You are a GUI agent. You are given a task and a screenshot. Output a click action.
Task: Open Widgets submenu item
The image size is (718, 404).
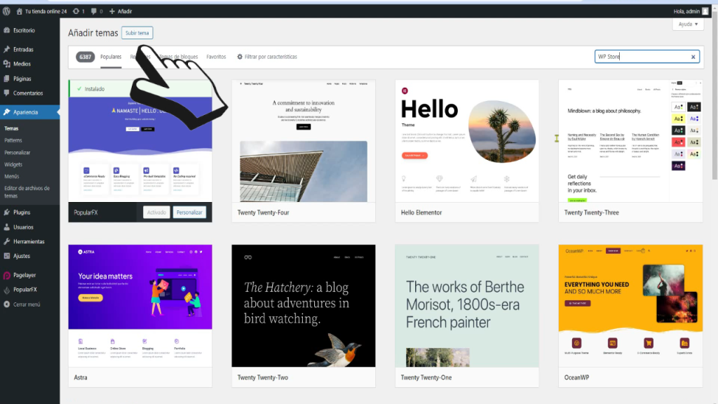(13, 164)
